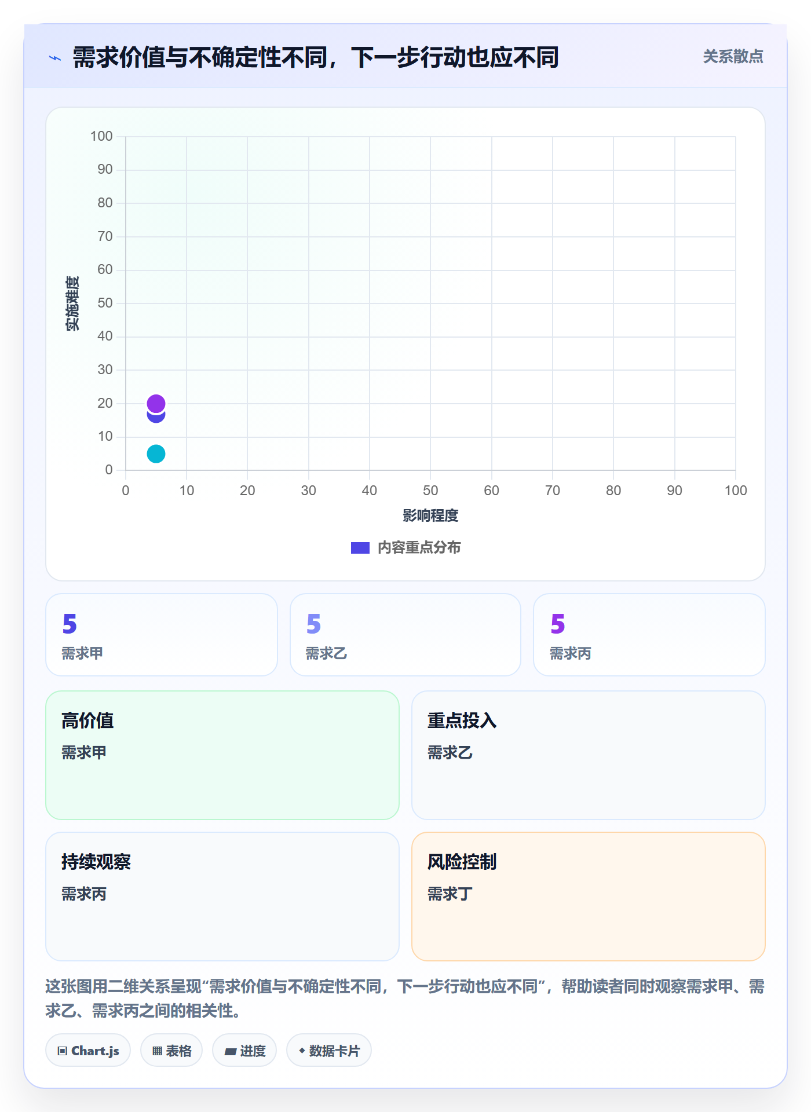Click 需求乙 text inside 重点投入 card
This screenshot has height=1112, width=811.
pyautogui.click(x=450, y=752)
